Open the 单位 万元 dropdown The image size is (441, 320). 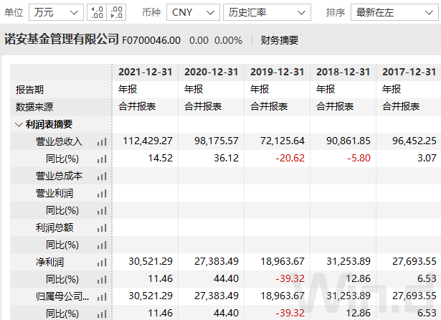click(56, 12)
